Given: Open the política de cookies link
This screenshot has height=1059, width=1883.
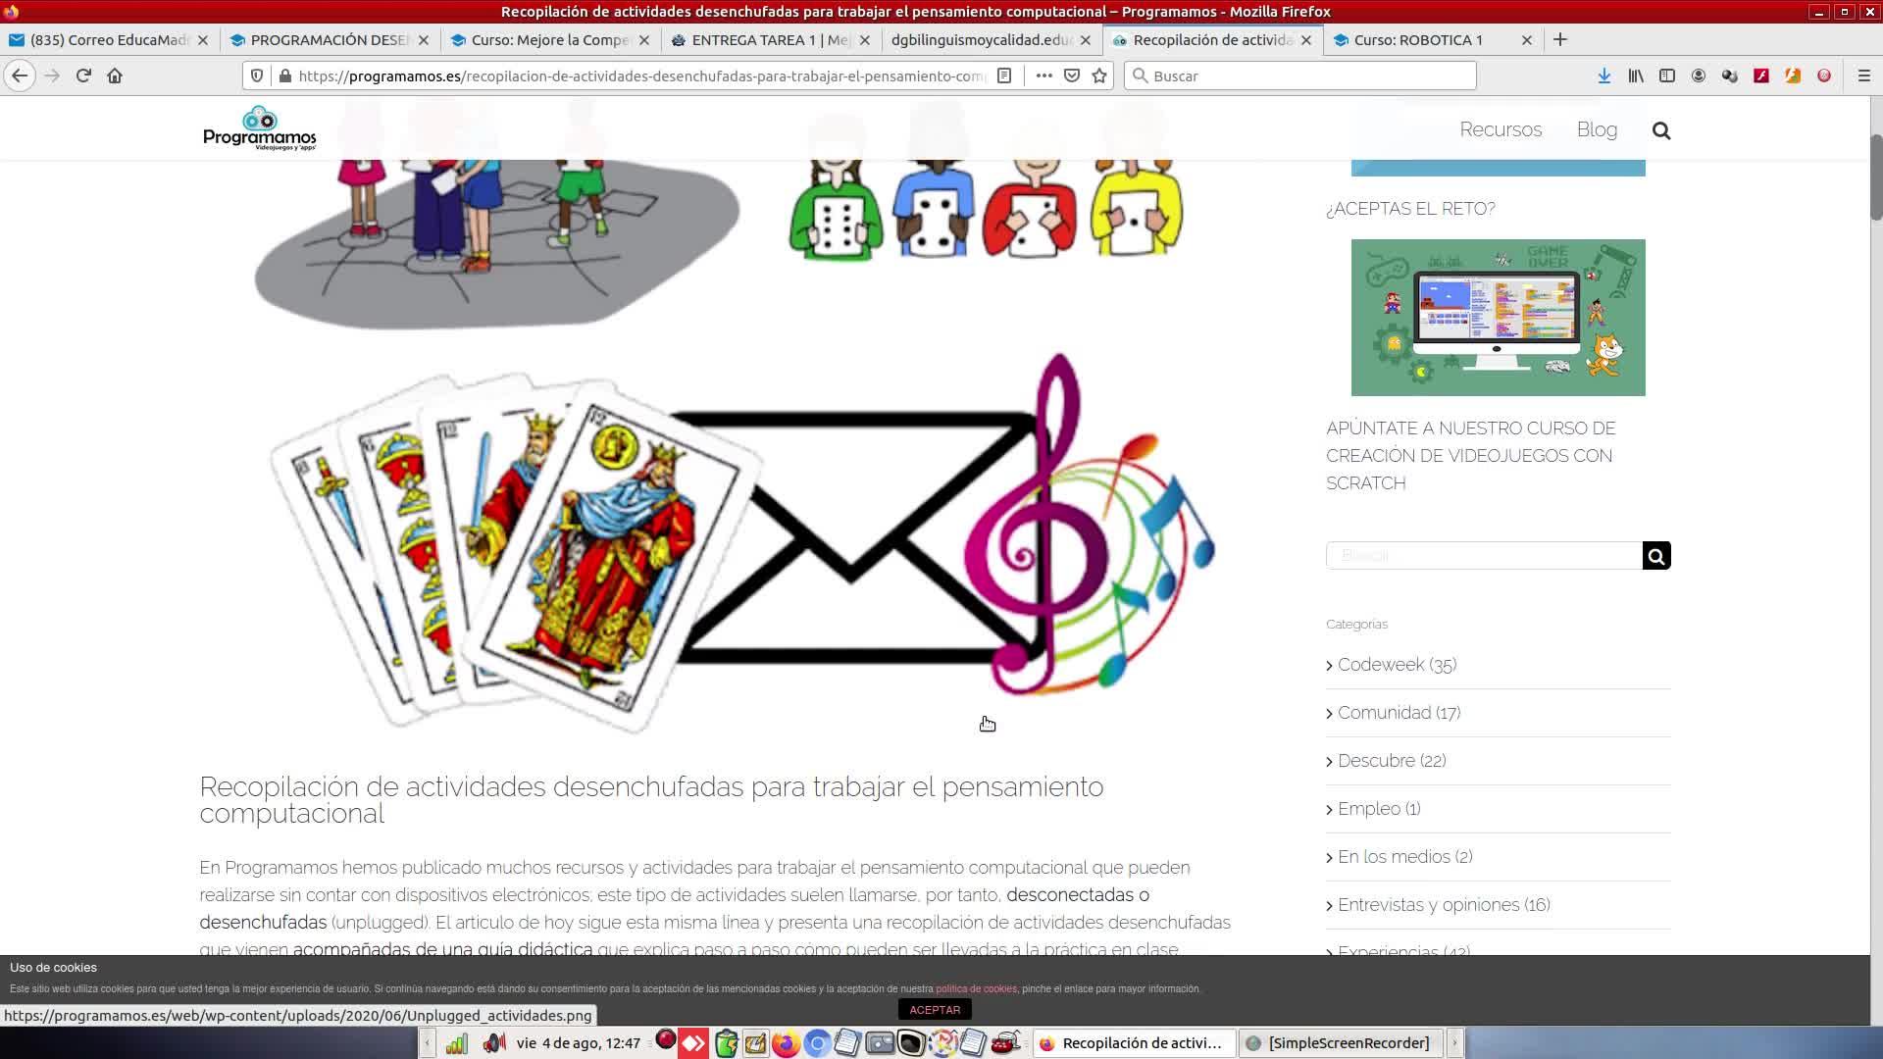Looking at the screenshot, I should [976, 989].
